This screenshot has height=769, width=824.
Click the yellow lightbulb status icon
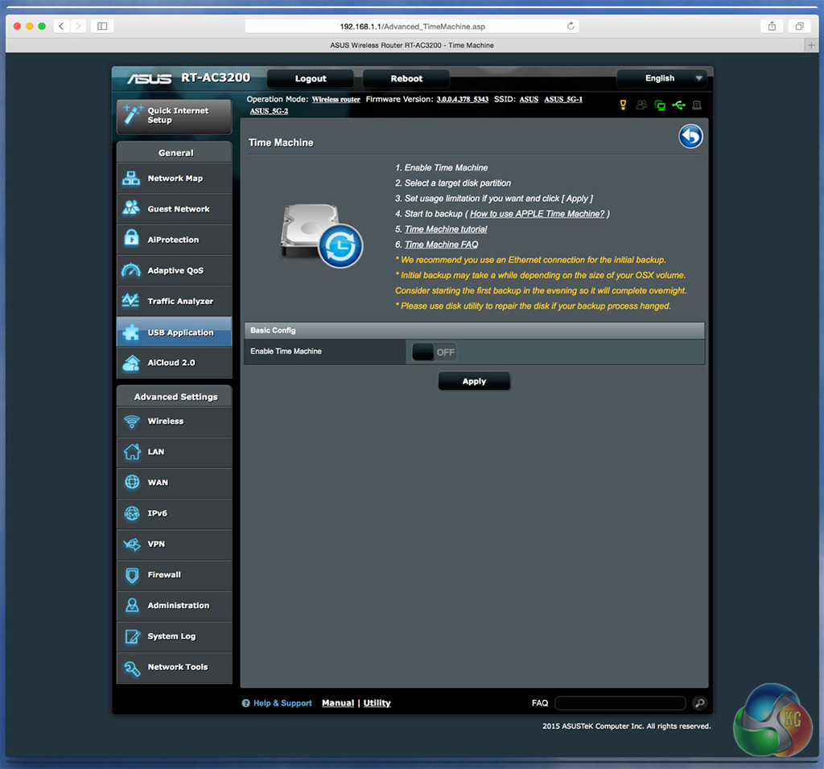point(623,105)
